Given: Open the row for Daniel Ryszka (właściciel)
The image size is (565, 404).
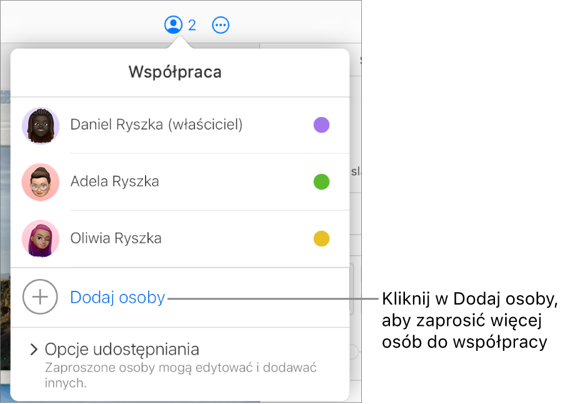Looking at the screenshot, I should pos(156,125).
